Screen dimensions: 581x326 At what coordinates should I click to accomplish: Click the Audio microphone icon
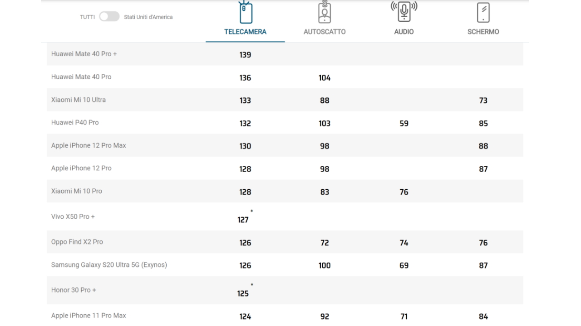404,12
